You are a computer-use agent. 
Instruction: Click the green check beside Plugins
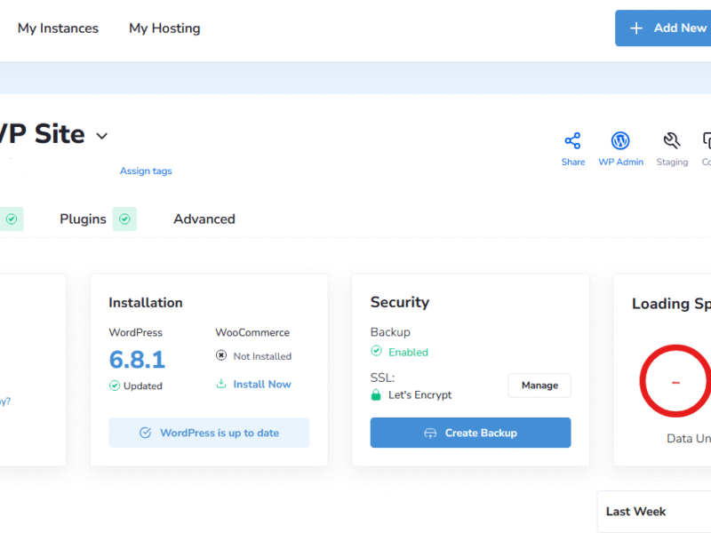(x=124, y=219)
